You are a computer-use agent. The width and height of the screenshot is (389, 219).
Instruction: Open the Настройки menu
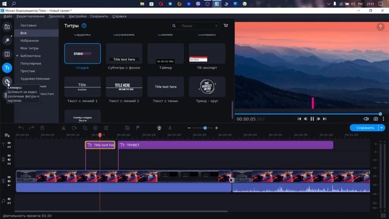(78, 16)
